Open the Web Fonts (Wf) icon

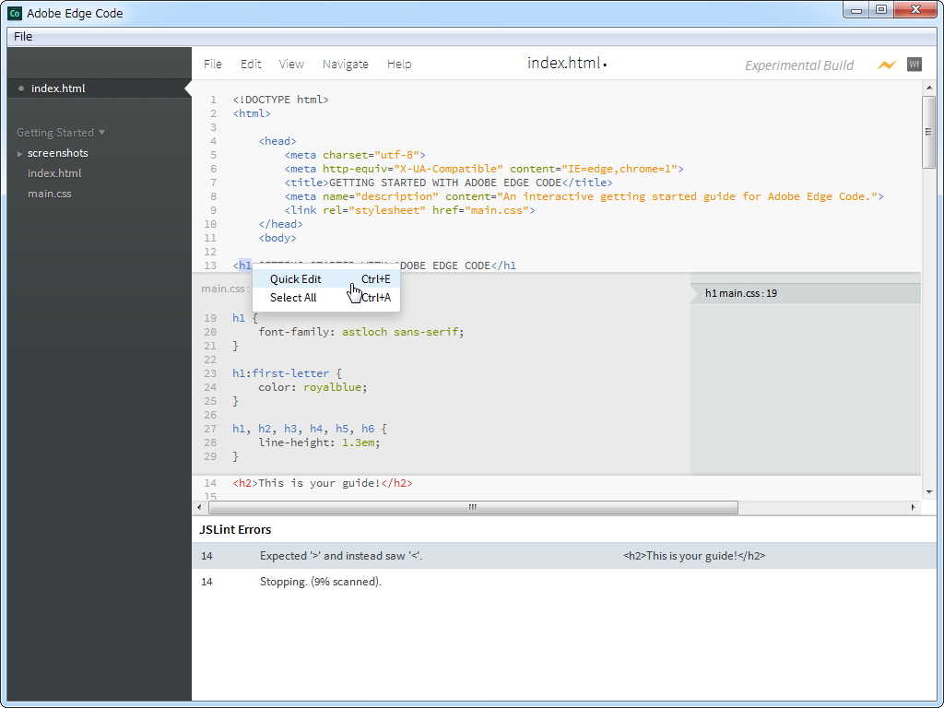[914, 65]
